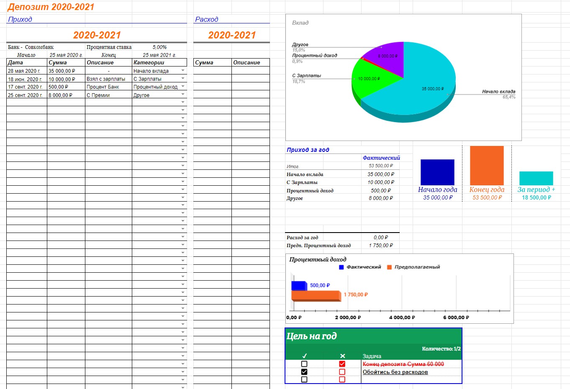Click the 18 июн. 2020 г. date cell

27,79
